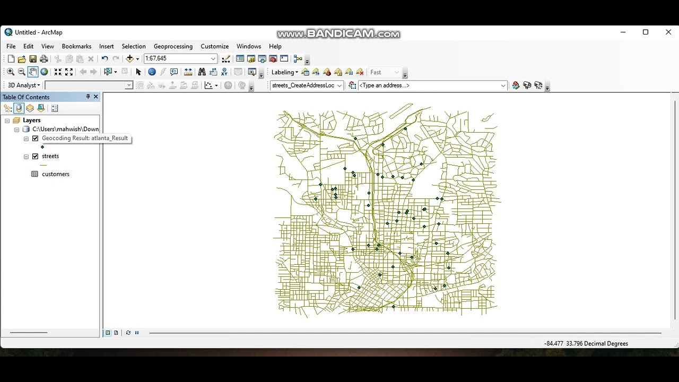The image size is (679, 382).
Task: Uncheck the Geocoding Result layer checkbox
Action: click(36, 138)
